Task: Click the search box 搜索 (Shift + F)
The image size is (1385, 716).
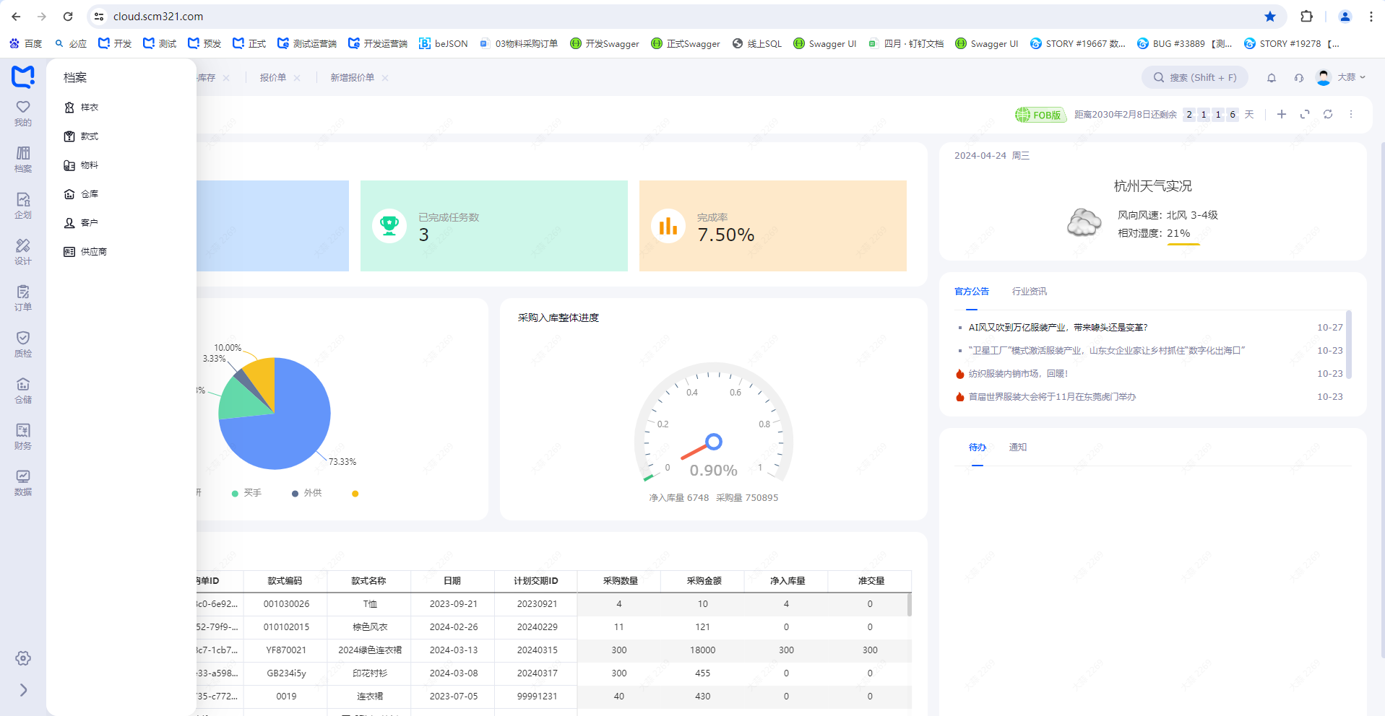Action: pos(1195,77)
